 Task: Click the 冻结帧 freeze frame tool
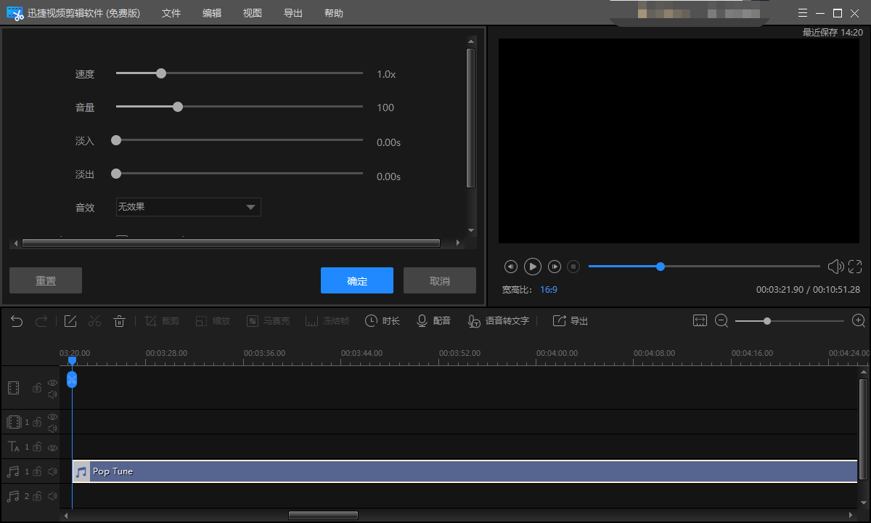[x=327, y=321]
